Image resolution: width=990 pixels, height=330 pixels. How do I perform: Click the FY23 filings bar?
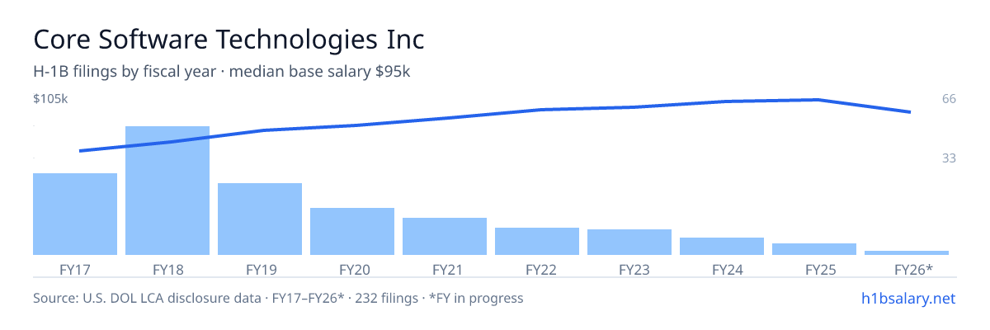click(x=629, y=242)
